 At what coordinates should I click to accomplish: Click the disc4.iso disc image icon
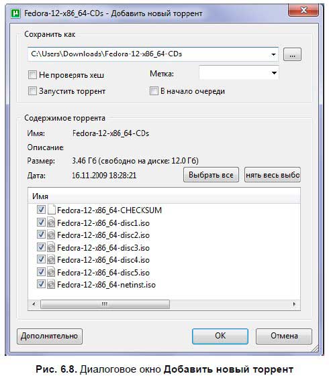pyautogui.click(x=51, y=260)
